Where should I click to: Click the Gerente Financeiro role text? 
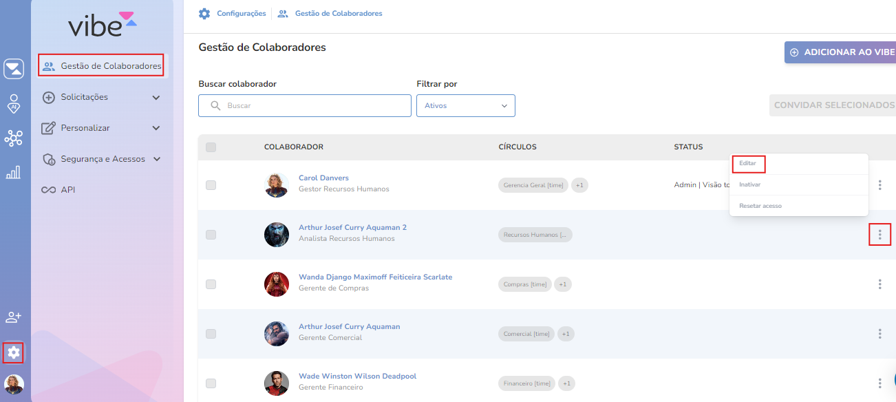[330, 388]
